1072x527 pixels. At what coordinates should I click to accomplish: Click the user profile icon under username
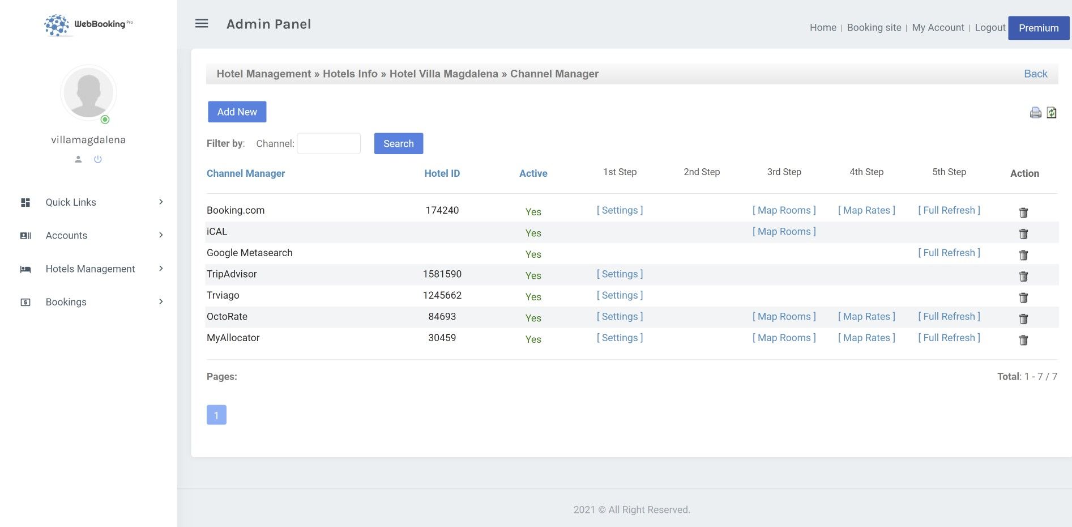click(78, 159)
